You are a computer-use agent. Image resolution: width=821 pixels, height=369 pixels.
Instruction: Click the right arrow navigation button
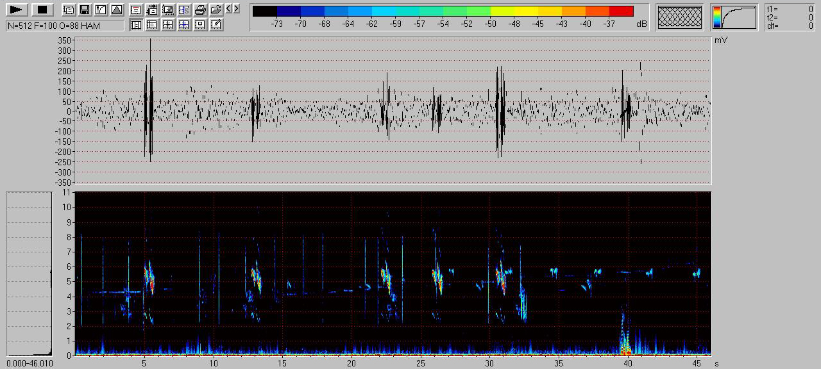[x=237, y=8]
